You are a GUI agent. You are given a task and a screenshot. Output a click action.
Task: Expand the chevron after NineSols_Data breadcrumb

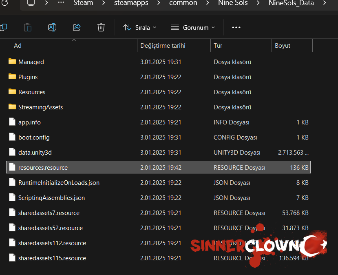click(x=325, y=3)
